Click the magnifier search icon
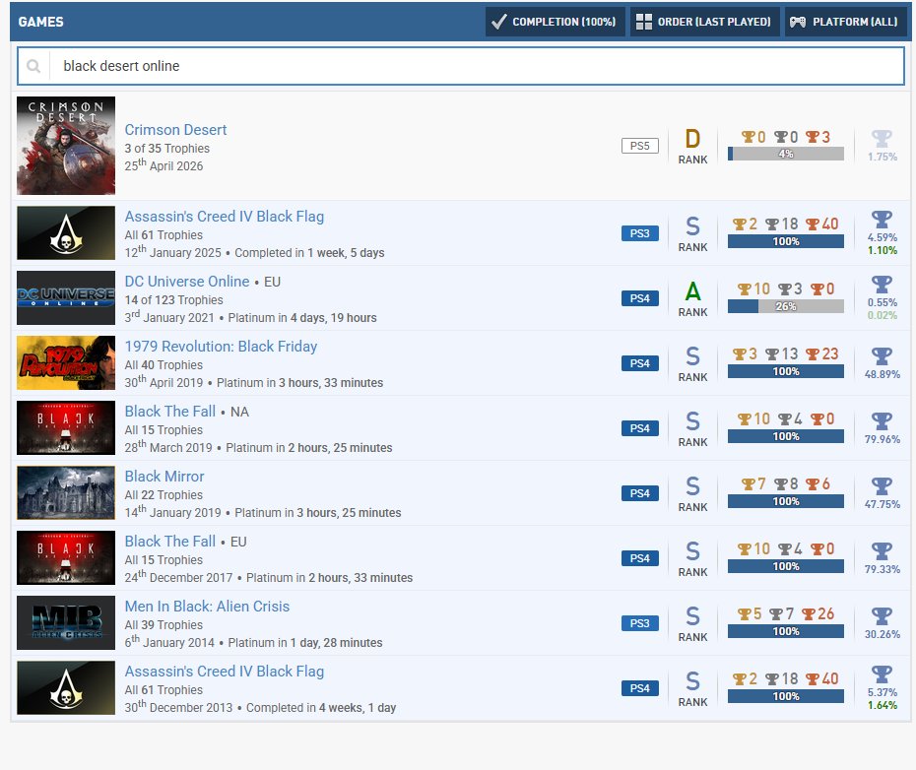Image resolution: width=916 pixels, height=770 pixels. pos(33,66)
